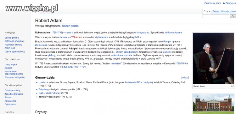Open the 1781-1791 link in paragraph
This screenshot has width=236, height=114.
pos(80,67)
